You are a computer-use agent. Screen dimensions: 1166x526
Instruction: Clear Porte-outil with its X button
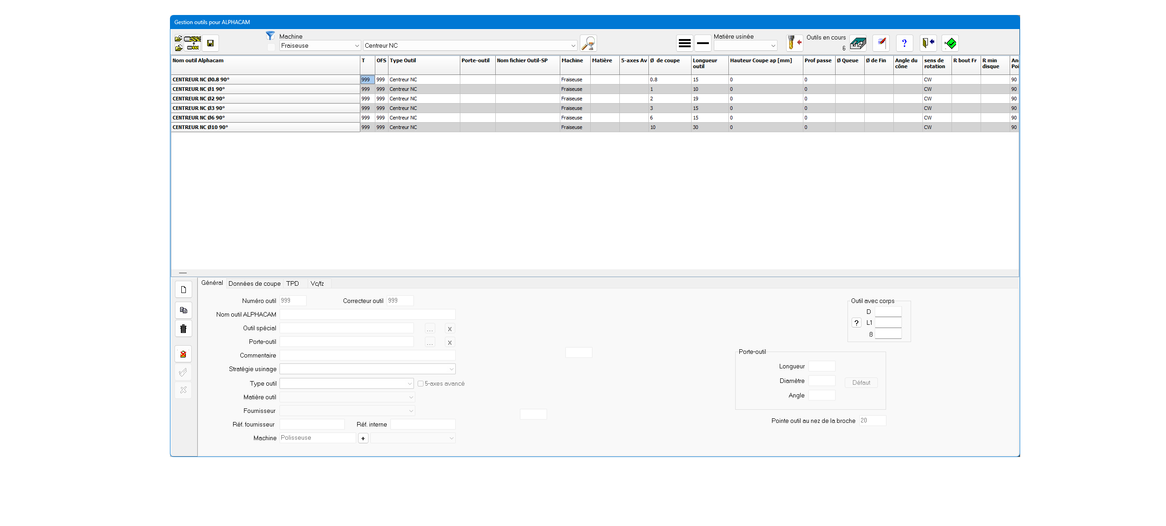pos(450,342)
